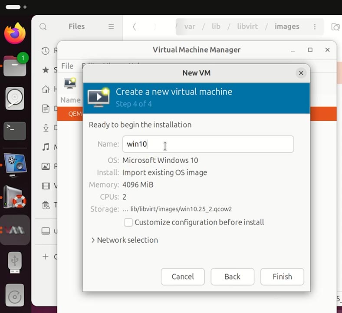Click the 'images' path segment
The width and height of the screenshot is (342, 313).
click(x=287, y=26)
